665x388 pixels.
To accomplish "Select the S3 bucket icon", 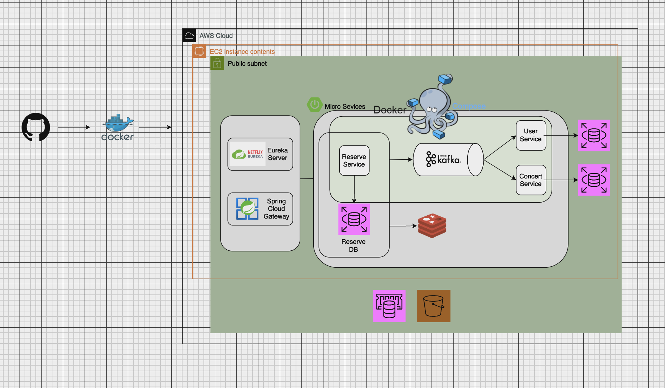I will [434, 306].
